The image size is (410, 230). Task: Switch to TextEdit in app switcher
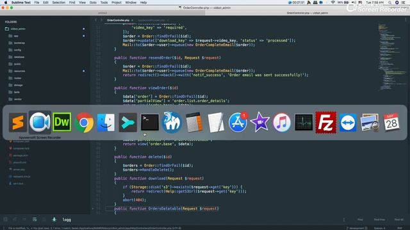tap(216, 122)
